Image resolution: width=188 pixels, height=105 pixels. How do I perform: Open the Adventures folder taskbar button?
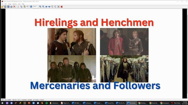point(54,103)
